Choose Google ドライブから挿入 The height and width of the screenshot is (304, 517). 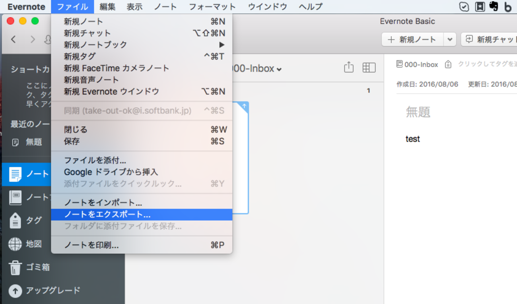tap(142, 172)
